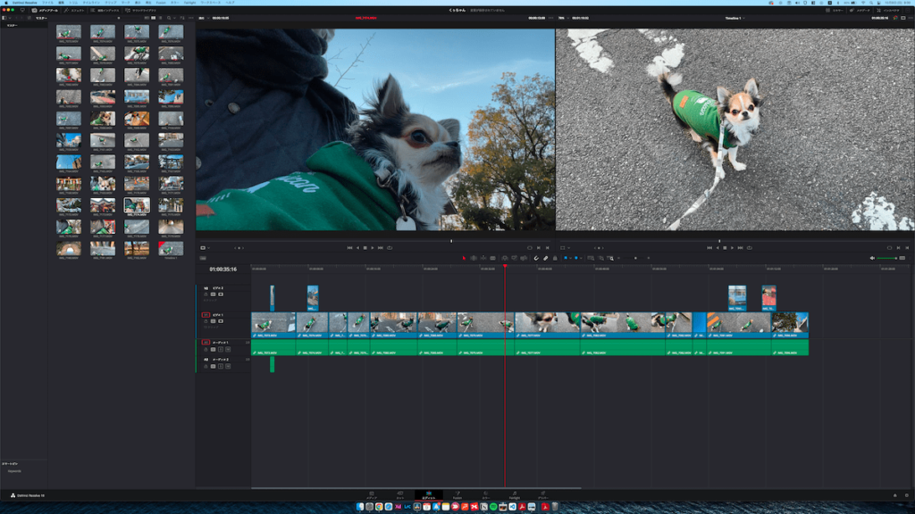Click A1 destination track selector

click(206, 343)
